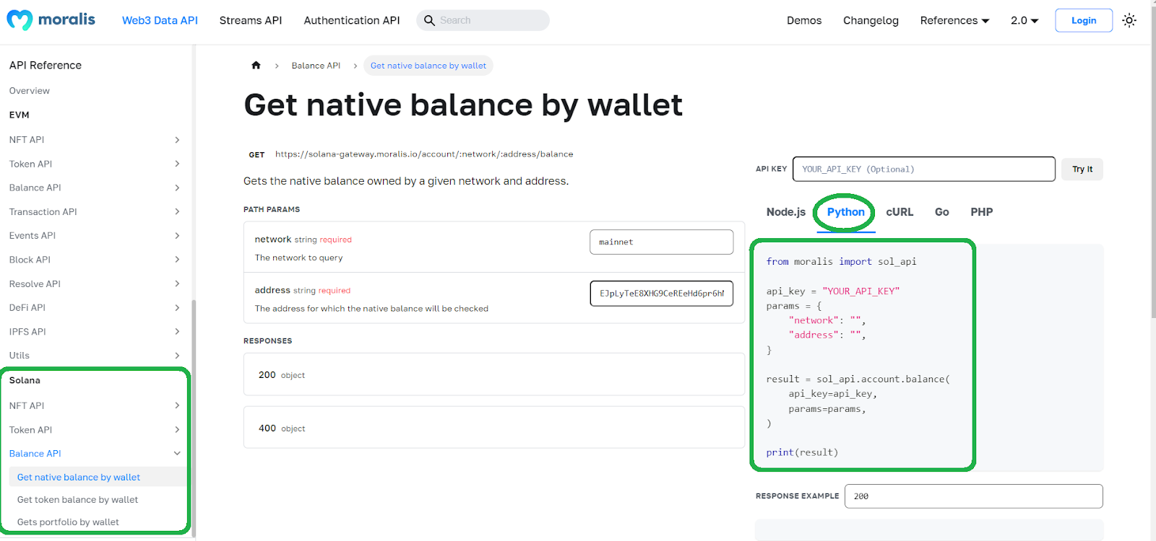Open the PHP code tab
Screen dimensions: 1156x541
coord(981,212)
